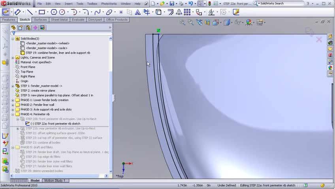The width and height of the screenshot is (335, 189).
Task: Expand the STEP 1: fender_master-model node
Action: coord(13,86)
